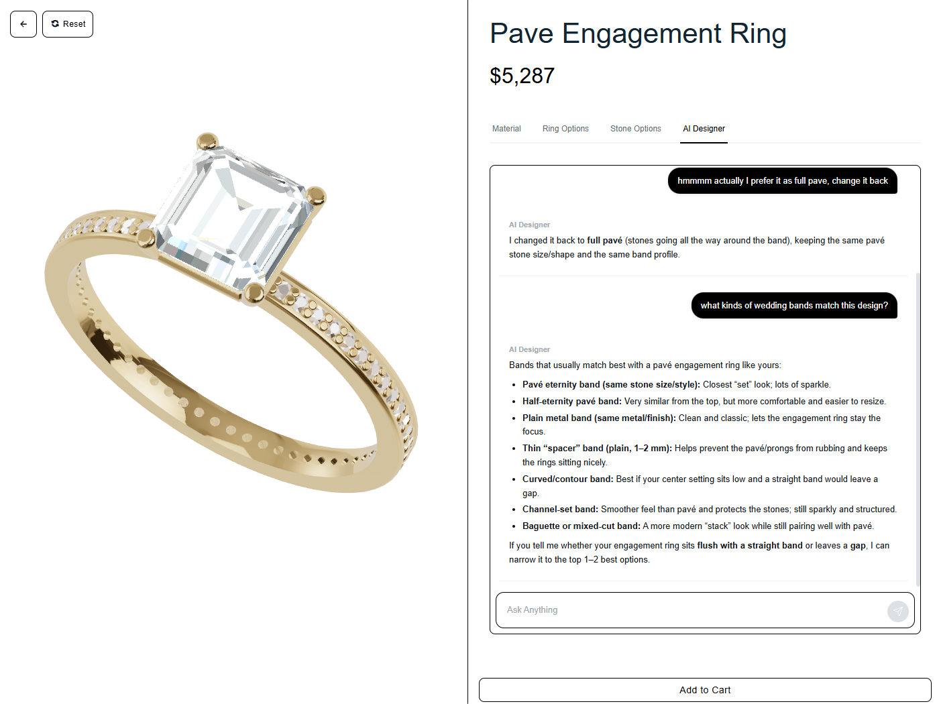Click the back arrow icon
Image resolution: width=939 pixels, height=704 pixels.
click(x=23, y=24)
